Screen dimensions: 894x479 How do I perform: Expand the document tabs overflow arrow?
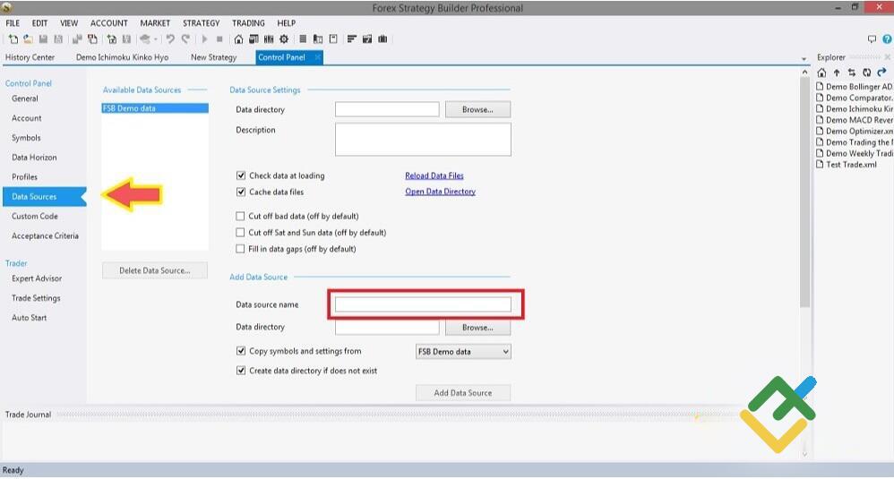[804, 58]
